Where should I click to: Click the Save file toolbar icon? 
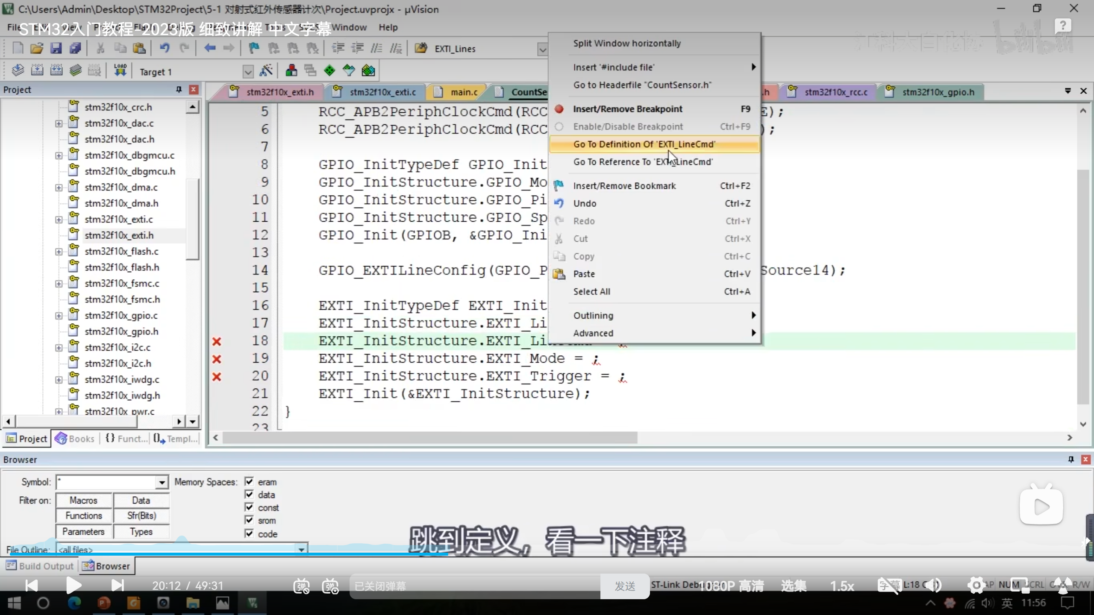(56, 48)
